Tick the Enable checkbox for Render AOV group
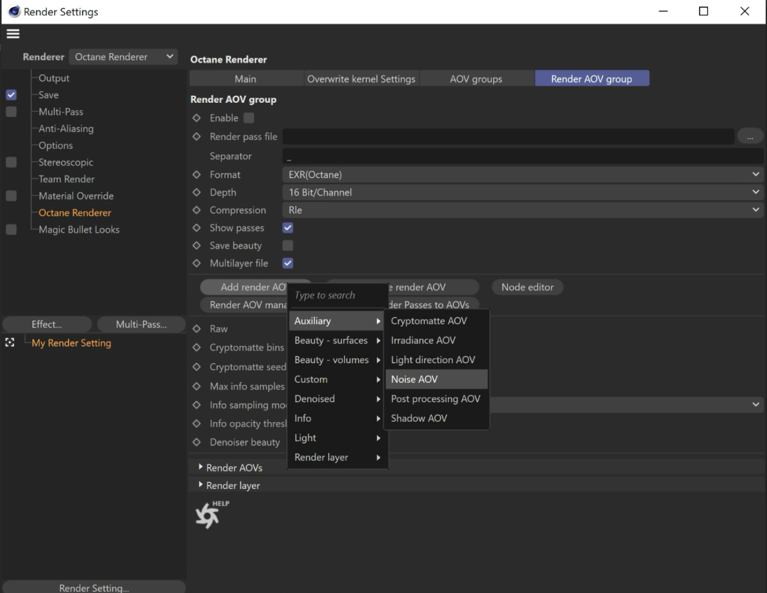767x593 pixels. click(x=249, y=118)
